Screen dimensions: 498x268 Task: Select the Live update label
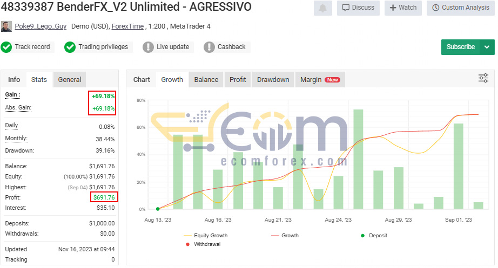[x=173, y=47]
